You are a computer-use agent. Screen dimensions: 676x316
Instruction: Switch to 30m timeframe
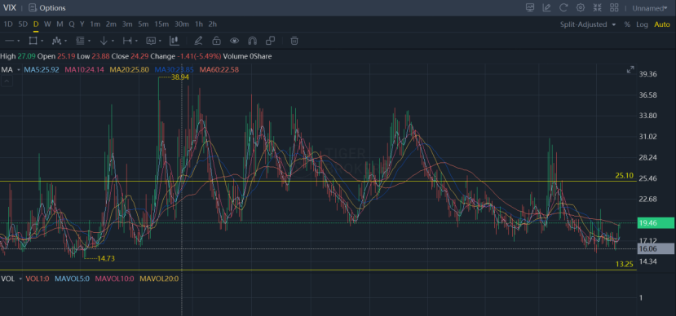tap(182, 24)
